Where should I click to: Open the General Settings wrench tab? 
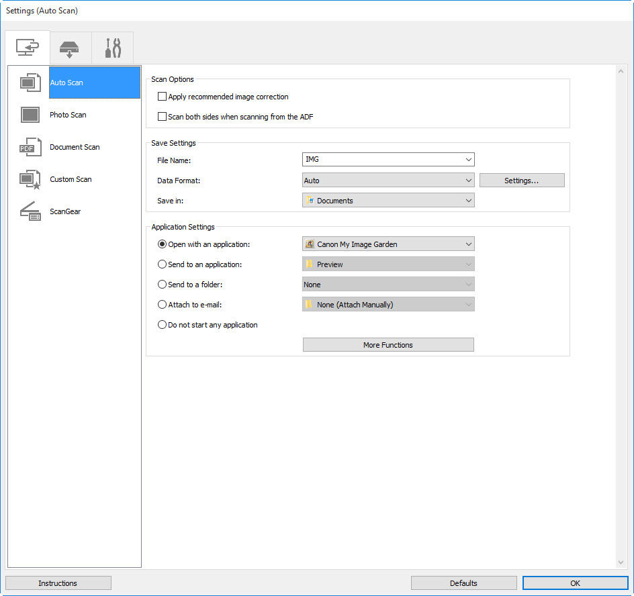[x=112, y=47]
